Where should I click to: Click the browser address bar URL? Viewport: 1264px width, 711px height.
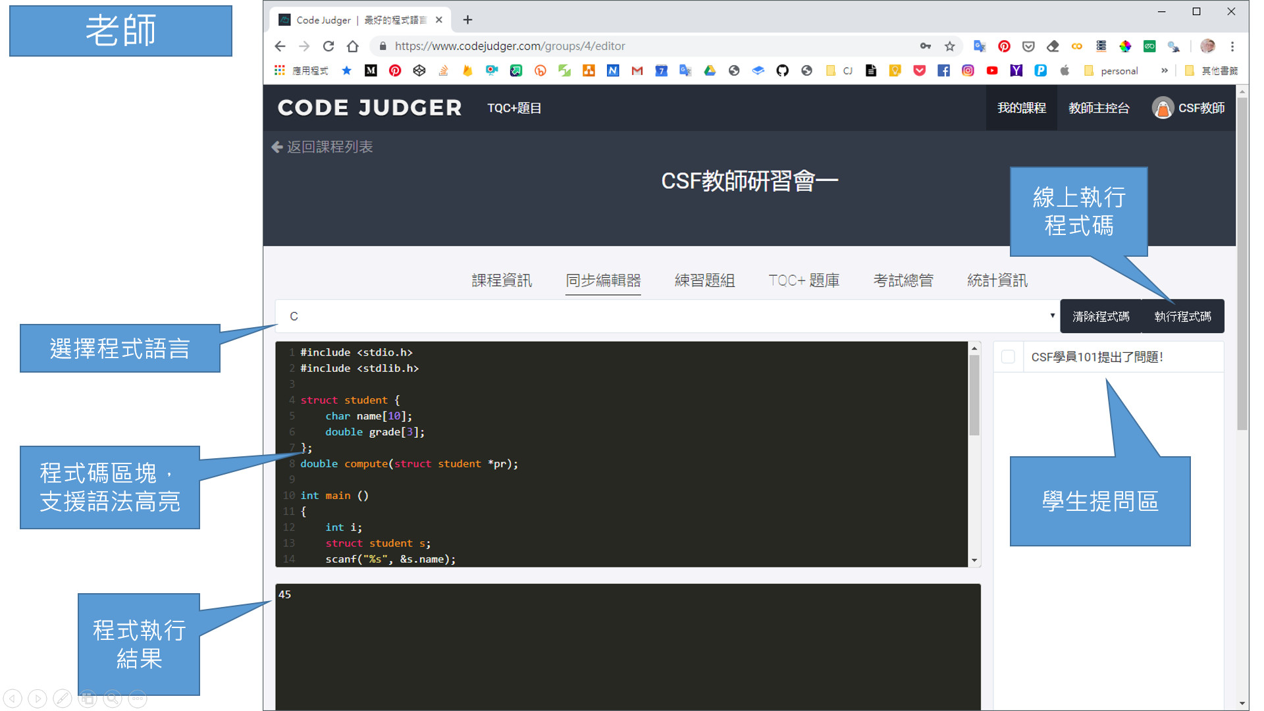point(510,46)
